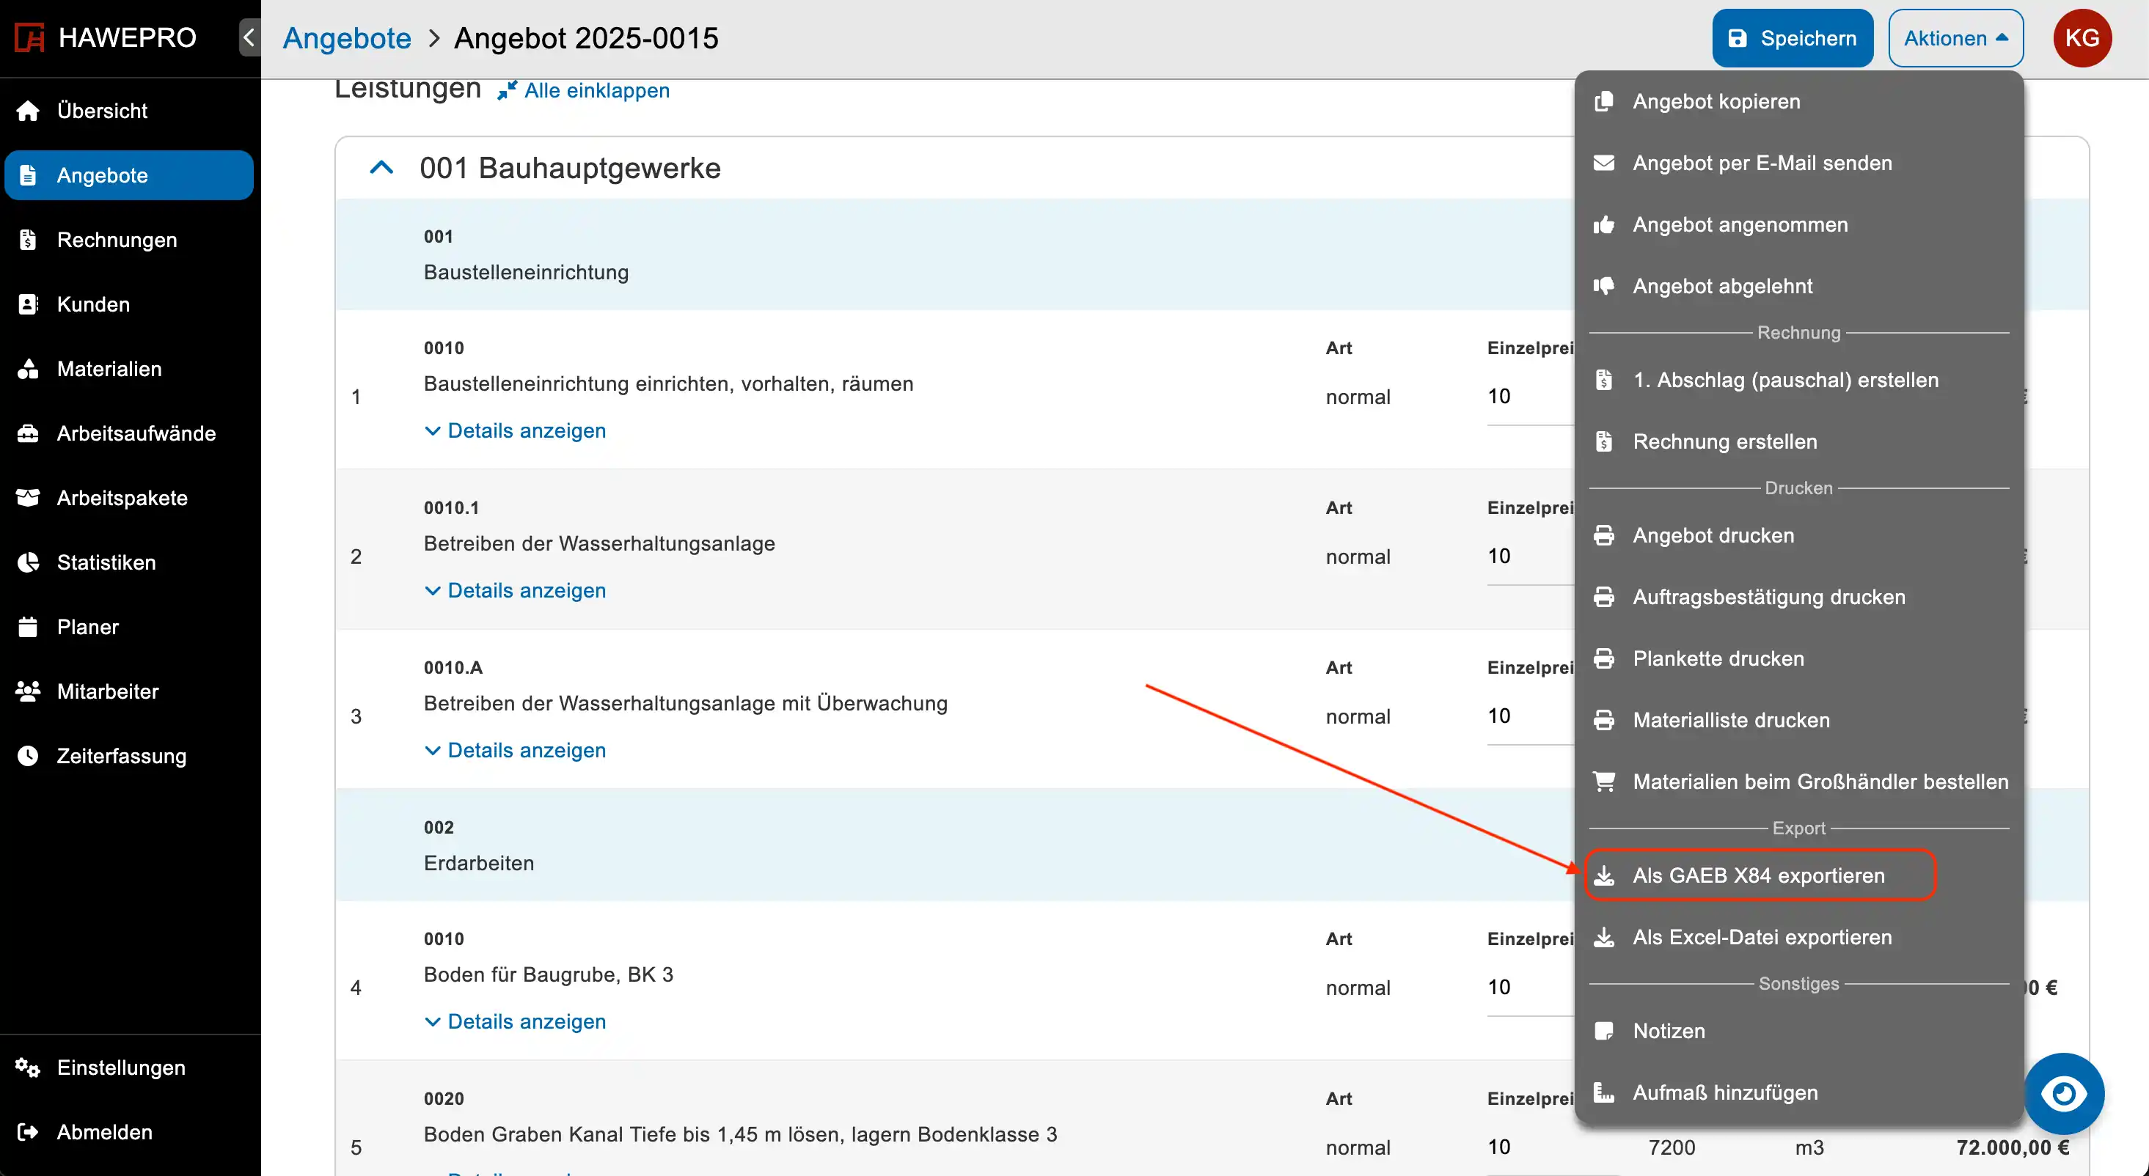
Task: Click the thumbs-down Angebot abgelehnt icon
Action: [1603, 286]
